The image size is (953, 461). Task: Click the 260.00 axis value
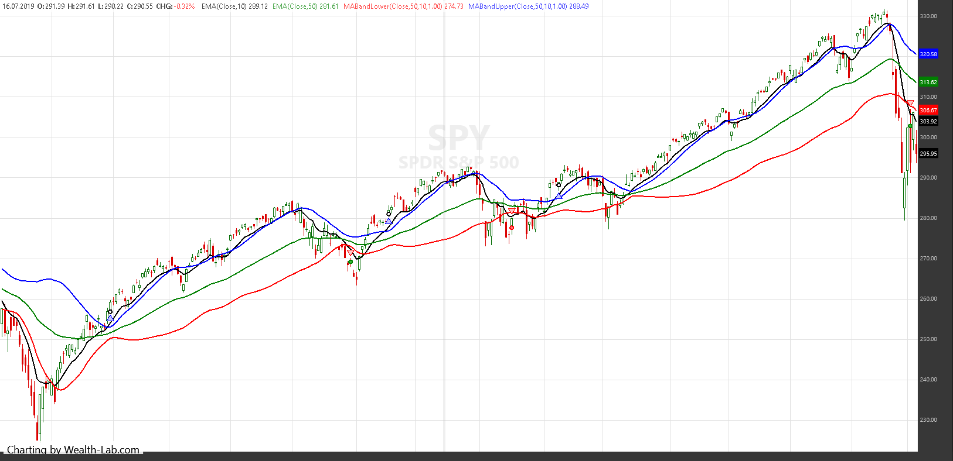(928, 299)
